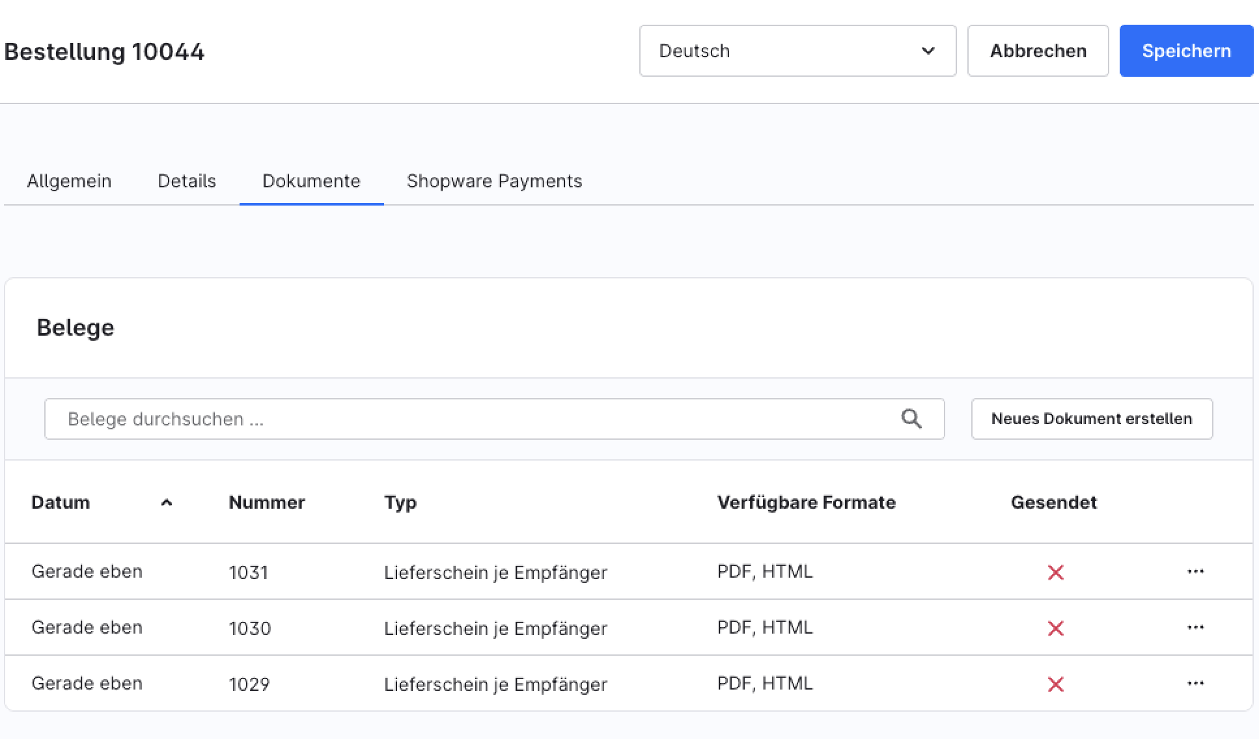1259x739 pixels.
Task: Click the Abbrechen button
Action: click(1038, 51)
